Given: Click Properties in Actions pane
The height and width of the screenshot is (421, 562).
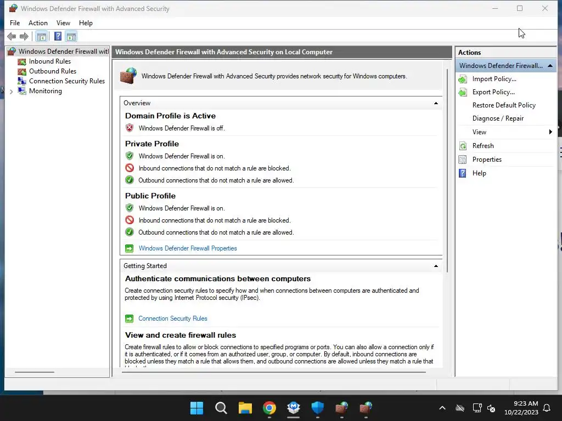Looking at the screenshot, I should [487, 160].
